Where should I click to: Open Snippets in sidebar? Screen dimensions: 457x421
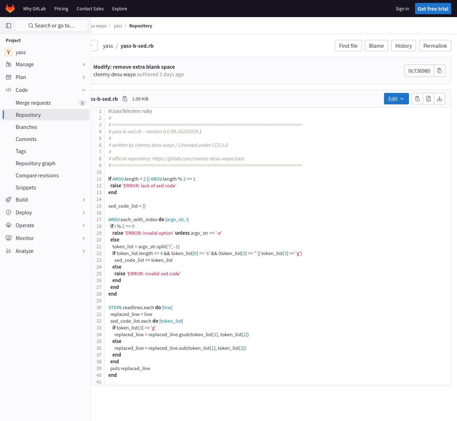[46, 187]
